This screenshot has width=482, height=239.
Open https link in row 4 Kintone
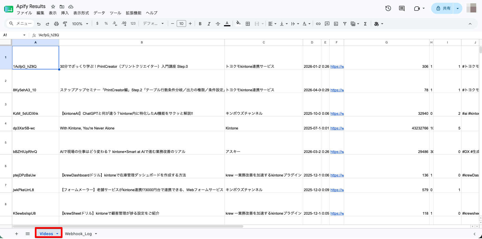[x=337, y=128]
